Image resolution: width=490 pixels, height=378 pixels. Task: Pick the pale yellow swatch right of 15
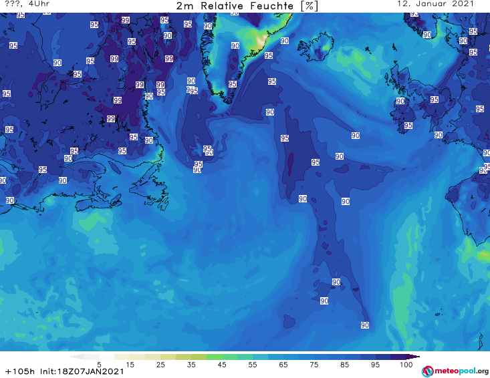coord(138,357)
